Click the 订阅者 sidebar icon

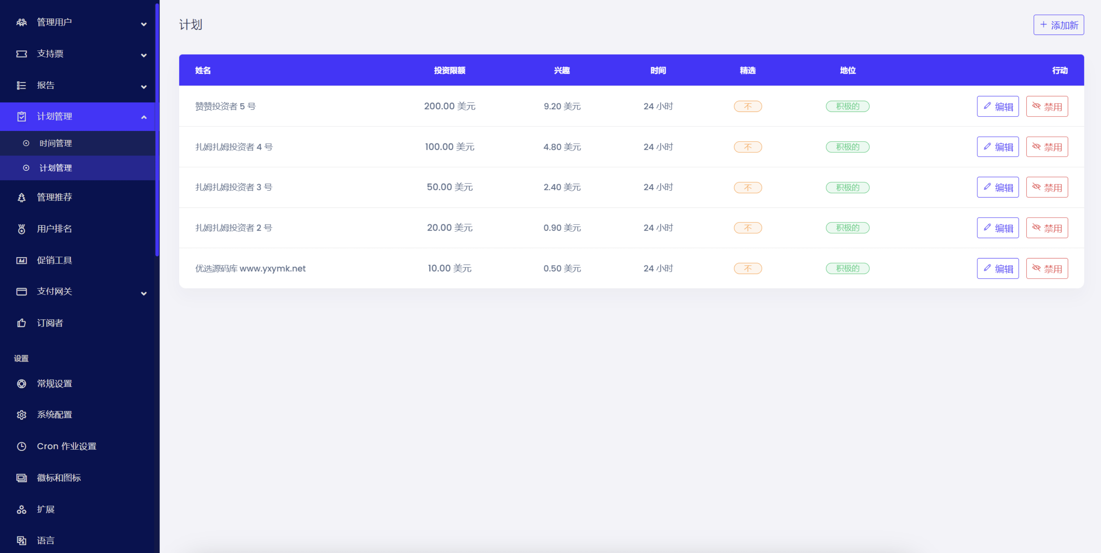(x=21, y=322)
